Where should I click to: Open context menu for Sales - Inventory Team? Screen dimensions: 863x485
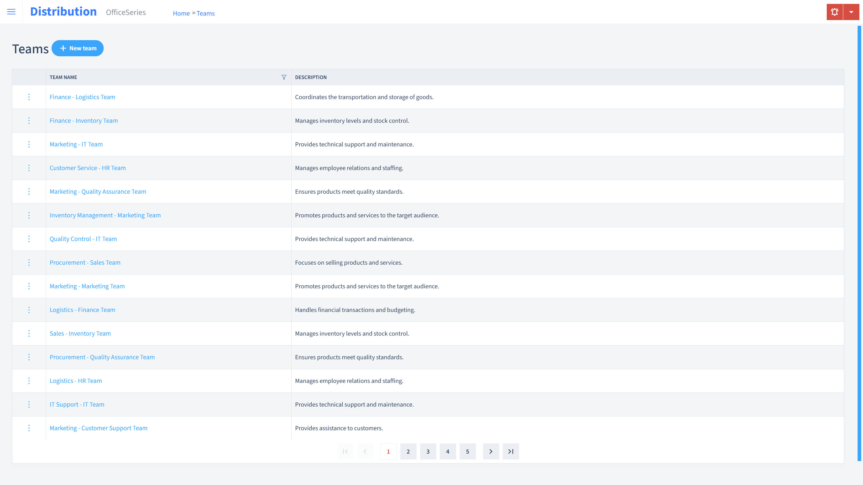pos(28,334)
